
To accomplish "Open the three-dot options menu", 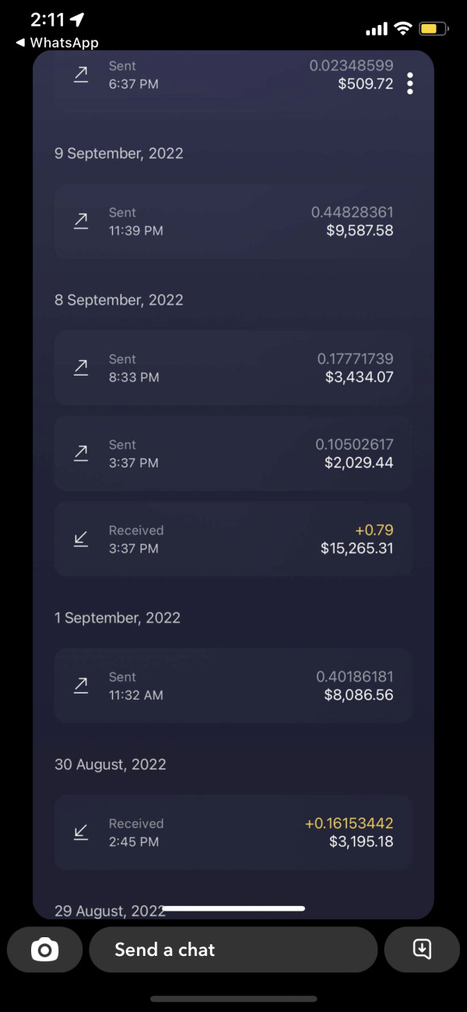I will click(410, 83).
